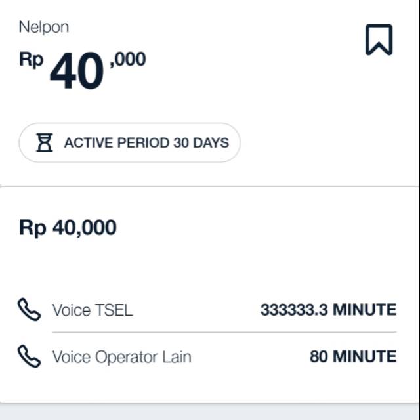Select the Voice TSEL label

(93, 310)
